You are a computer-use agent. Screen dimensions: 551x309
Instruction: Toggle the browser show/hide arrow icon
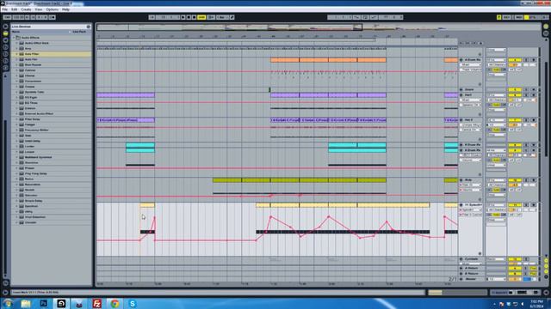(x=6, y=27)
